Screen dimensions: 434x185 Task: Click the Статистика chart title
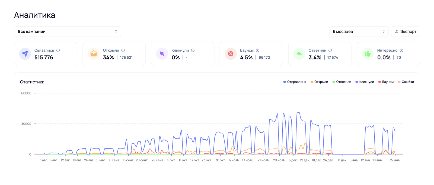click(x=32, y=82)
